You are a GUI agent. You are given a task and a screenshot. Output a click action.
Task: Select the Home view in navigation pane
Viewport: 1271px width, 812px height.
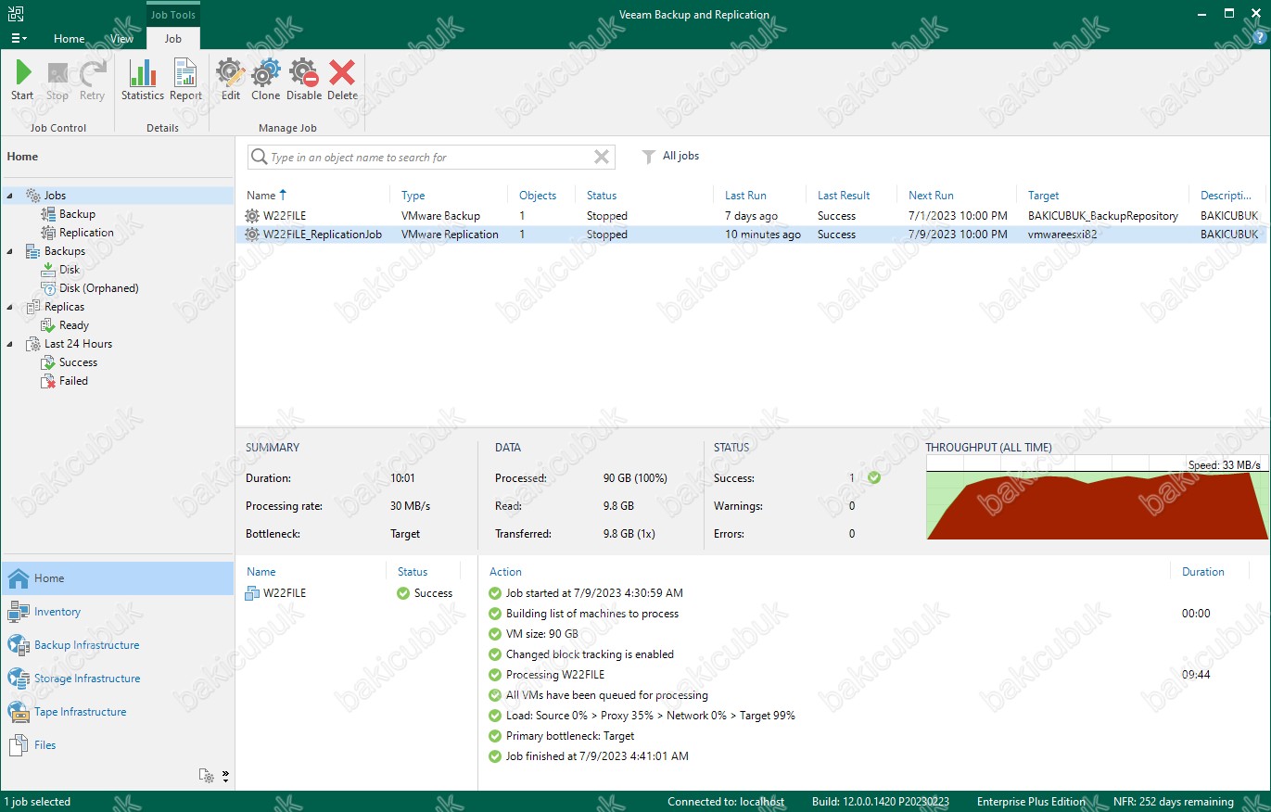point(118,578)
